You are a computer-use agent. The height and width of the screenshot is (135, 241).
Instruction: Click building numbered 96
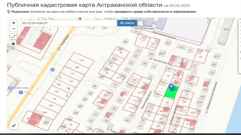point(94,86)
